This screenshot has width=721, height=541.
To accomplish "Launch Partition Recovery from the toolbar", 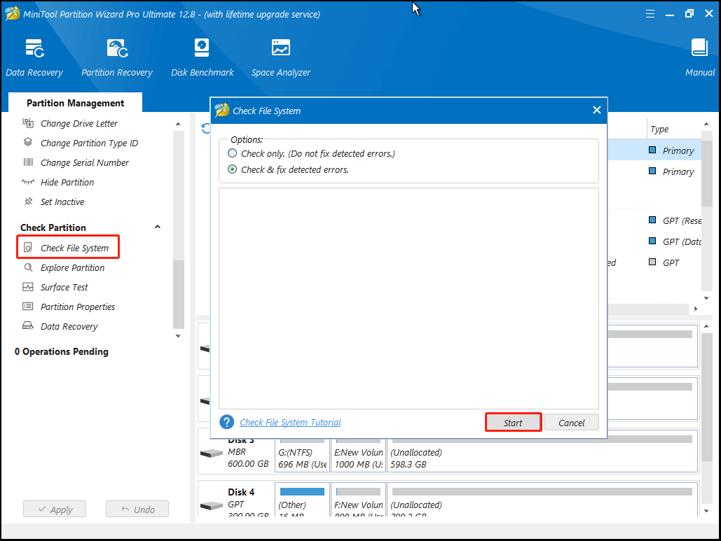I will (x=116, y=49).
